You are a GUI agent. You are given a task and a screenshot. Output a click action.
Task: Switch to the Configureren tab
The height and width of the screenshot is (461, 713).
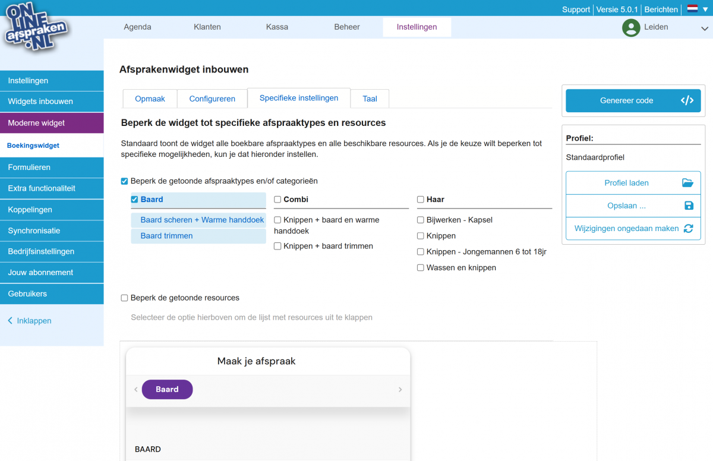click(212, 99)
